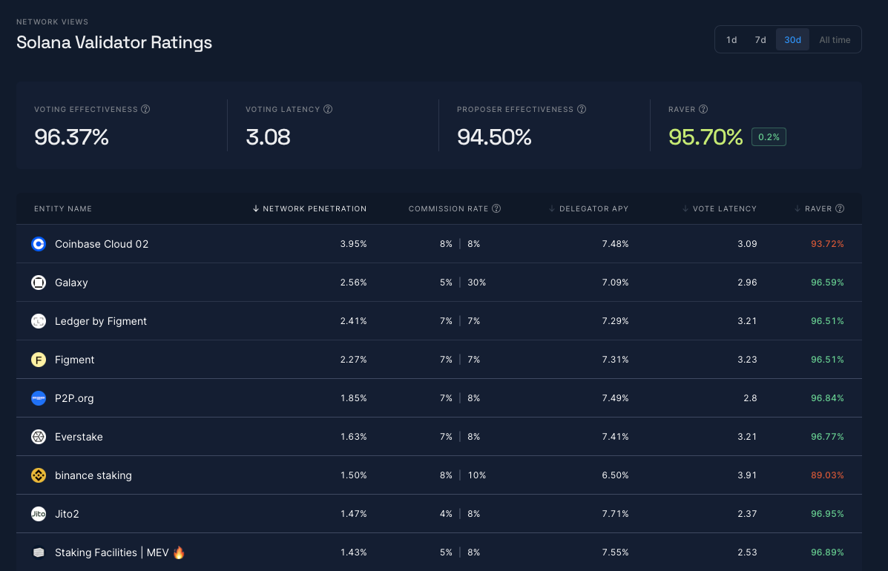The height and width of the screenshot is (571, 888).
Task: Click Coinbase Cloud 02's 93.72% RAVER score
Action: click(x=827, y=244)
